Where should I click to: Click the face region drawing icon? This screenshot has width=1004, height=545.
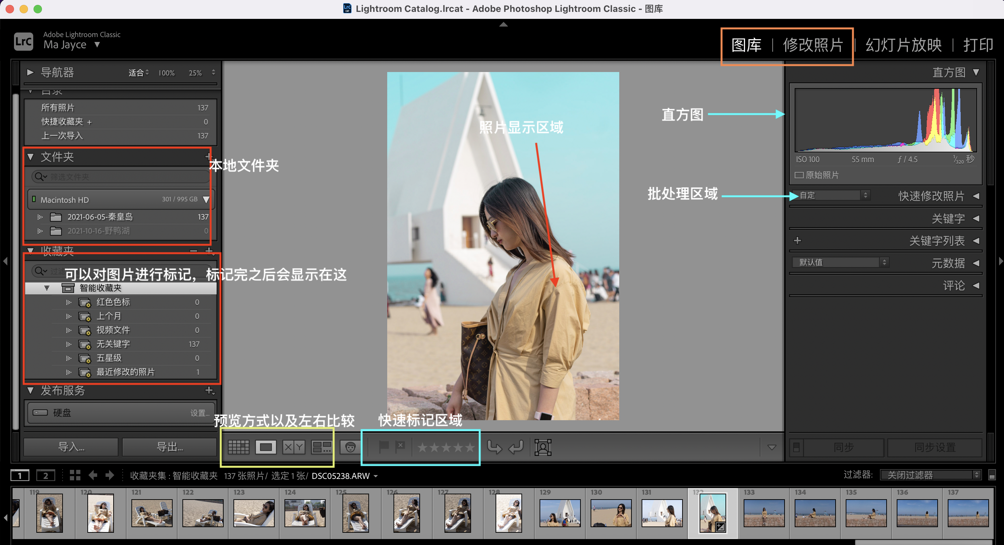click(542, 447)
